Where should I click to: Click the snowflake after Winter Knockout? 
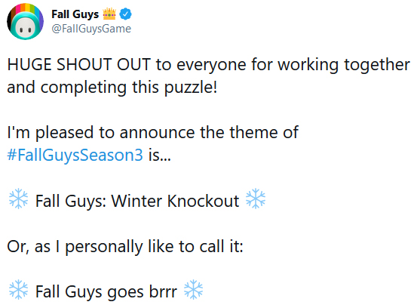(x=256, y=199)
